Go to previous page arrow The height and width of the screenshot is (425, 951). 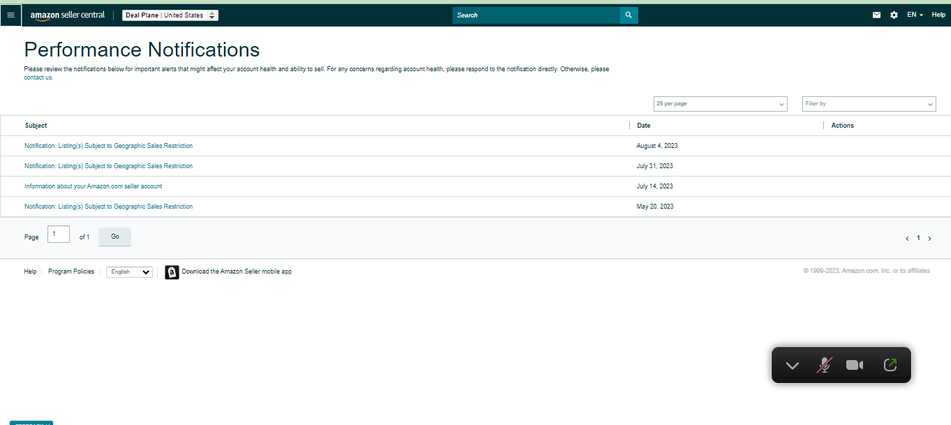(x=907, y=239)
